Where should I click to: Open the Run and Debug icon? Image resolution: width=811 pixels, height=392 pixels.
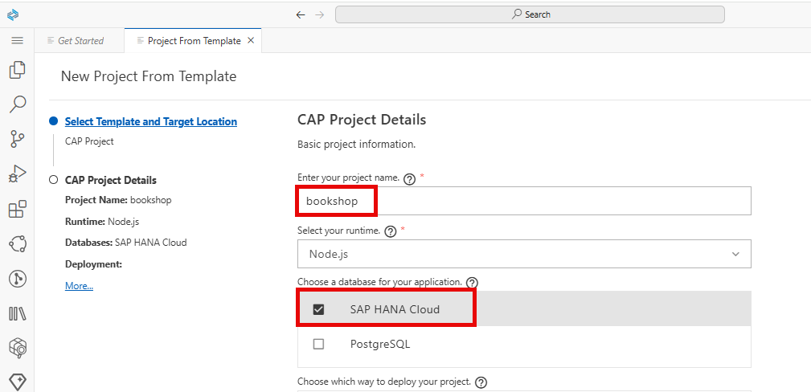(x=17, y=174)
